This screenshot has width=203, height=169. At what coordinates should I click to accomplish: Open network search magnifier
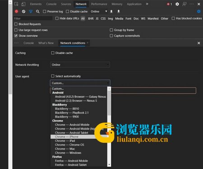[38, 11]
